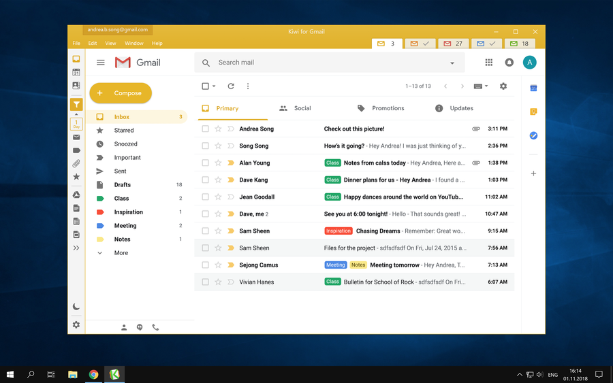
Task: Expand the More labels section
Action: tap(121, 253)
